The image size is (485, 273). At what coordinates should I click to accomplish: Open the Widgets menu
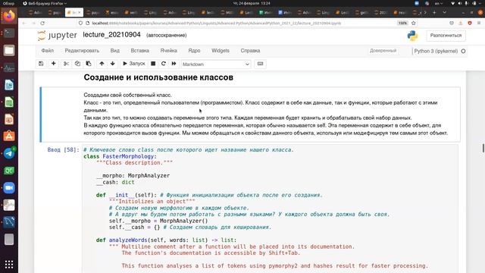pyautogui.click(x=221, y=51)
